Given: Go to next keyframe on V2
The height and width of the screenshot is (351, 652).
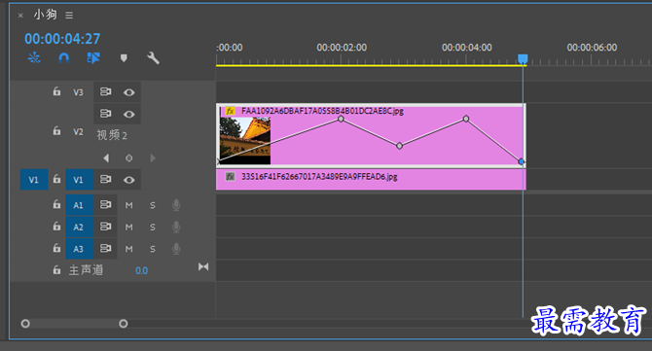Looking at the screenshot, I should (152, 158).
